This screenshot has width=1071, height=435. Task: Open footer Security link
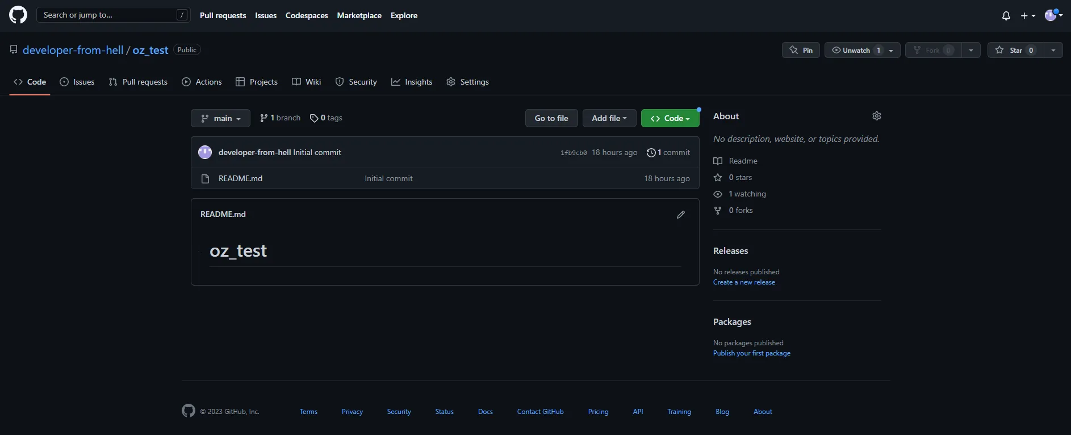[x=399, y=412]
